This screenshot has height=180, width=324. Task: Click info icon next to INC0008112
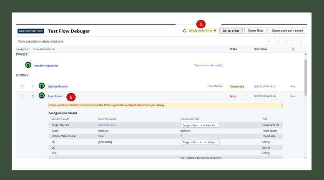pos(116,125)
